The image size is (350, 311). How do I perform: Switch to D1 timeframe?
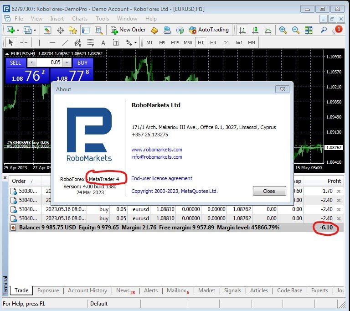tap(226, 42)
